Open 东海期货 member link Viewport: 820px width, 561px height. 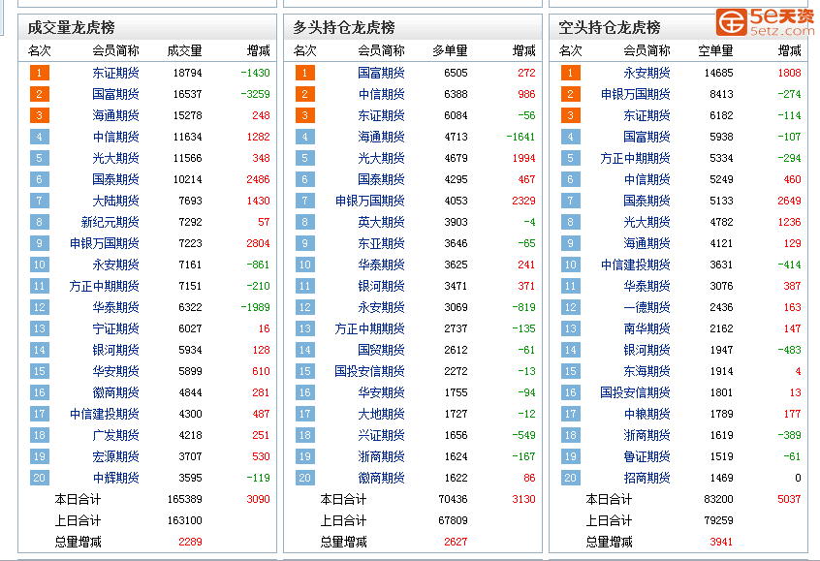point(647,371)
